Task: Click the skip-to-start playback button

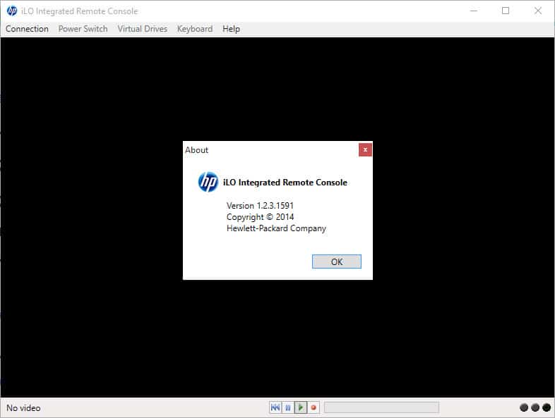Action: (275, 407)
